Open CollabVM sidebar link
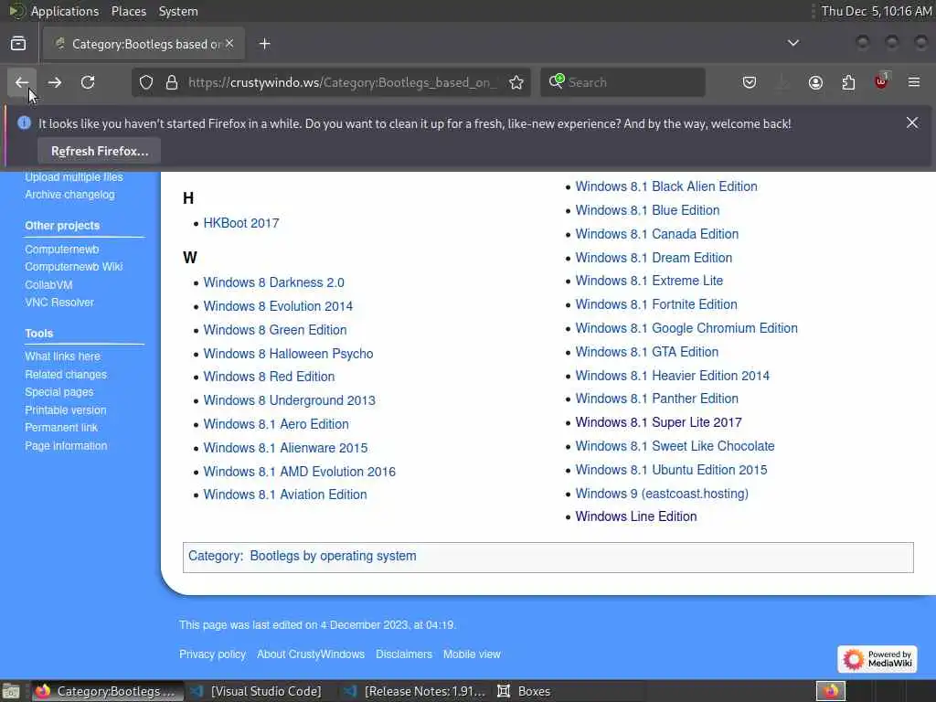Screen dimensions: 936x702 click(x=49, y=285)
